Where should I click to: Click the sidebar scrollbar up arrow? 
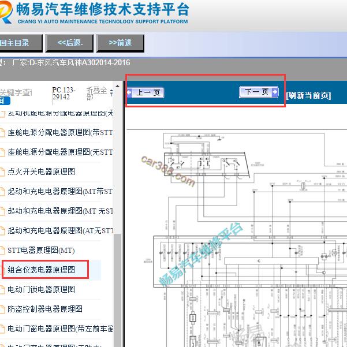118,86
